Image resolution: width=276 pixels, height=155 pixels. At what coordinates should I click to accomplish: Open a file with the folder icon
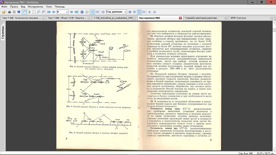click(x=4, y=12)
